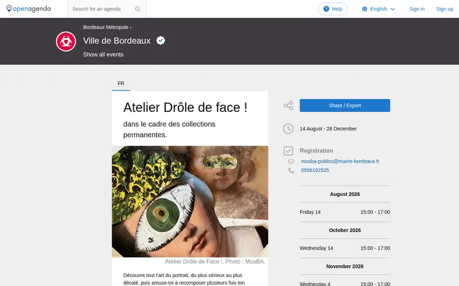Select the Friday 14 timing row
Image resolution: width=459 pixels, height=286 pixels.
point(344,212)
